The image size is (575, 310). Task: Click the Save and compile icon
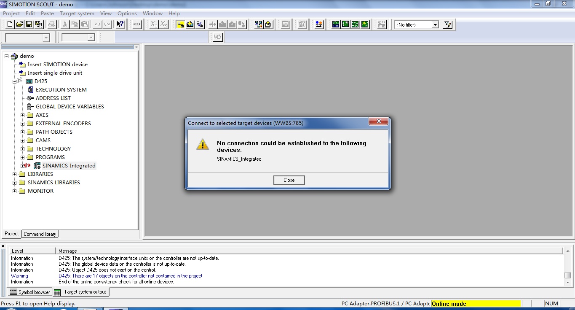click(38, 24)
